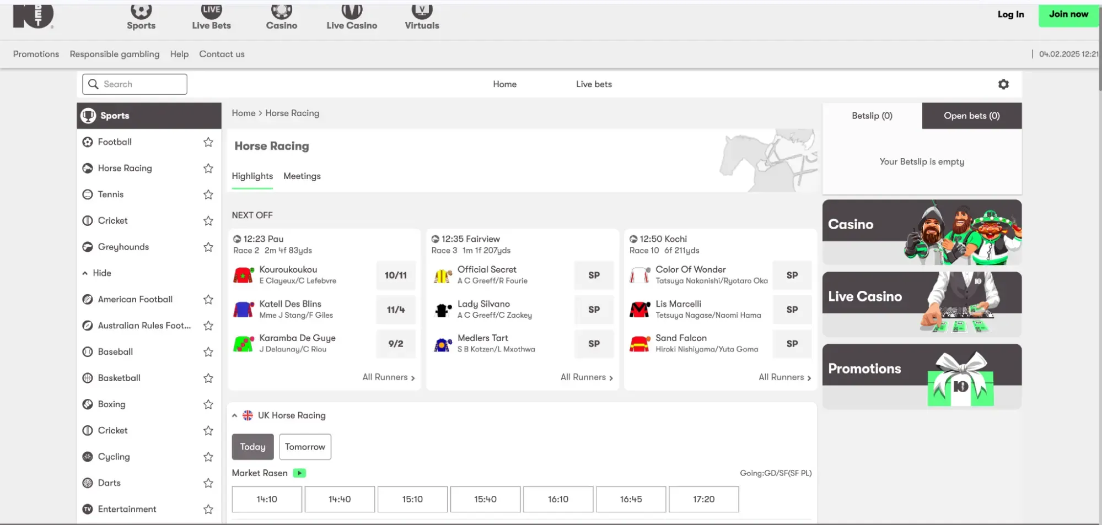This screenshot has width=1102, height=525.
Task: Click the Tennis sport icon in sidebar
Action: pos(88,194)
